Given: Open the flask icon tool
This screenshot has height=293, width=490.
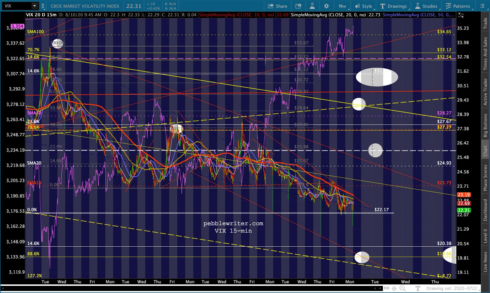Looking at the screenshot, I should pos(312,6).
